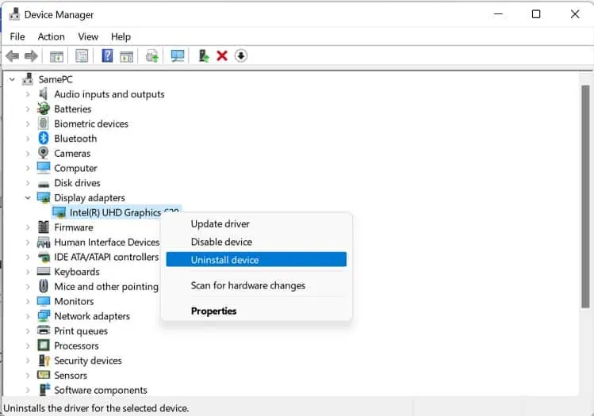This screenshot has height=416, width=594.
Task: Click the Properties sheet toolbar icon
Action: (x=81, y=55)
